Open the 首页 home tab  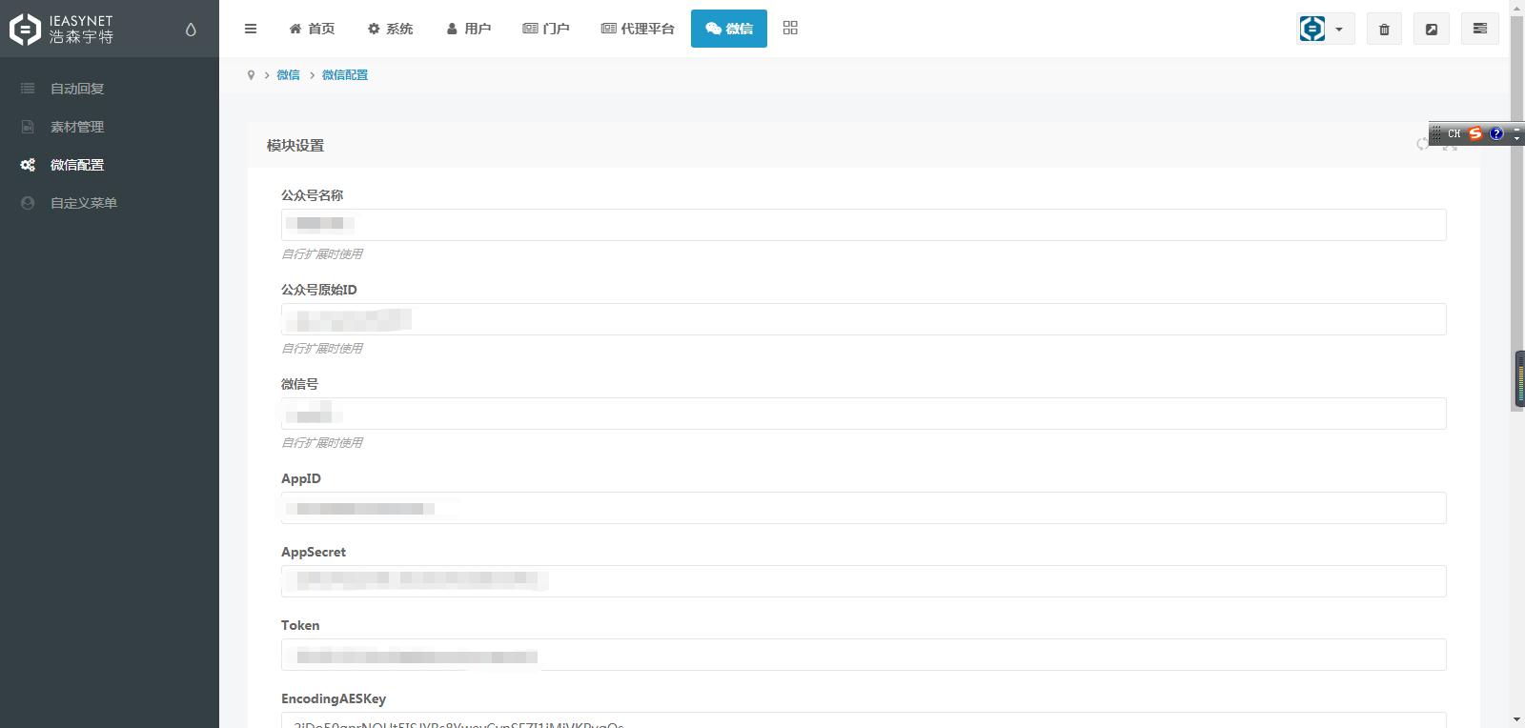tap(312, 29)
